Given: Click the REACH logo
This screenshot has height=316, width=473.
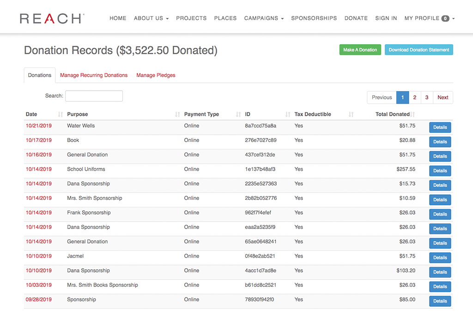Looking at the screenshot, I should tap(51, 18).
